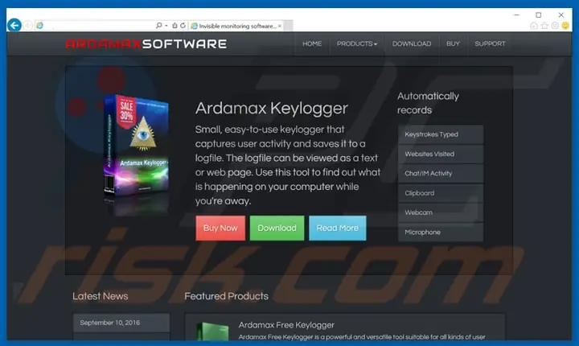Open the address bar dropdown arrow
This screenshot has width=579, height=346.
tap(166, 26)
